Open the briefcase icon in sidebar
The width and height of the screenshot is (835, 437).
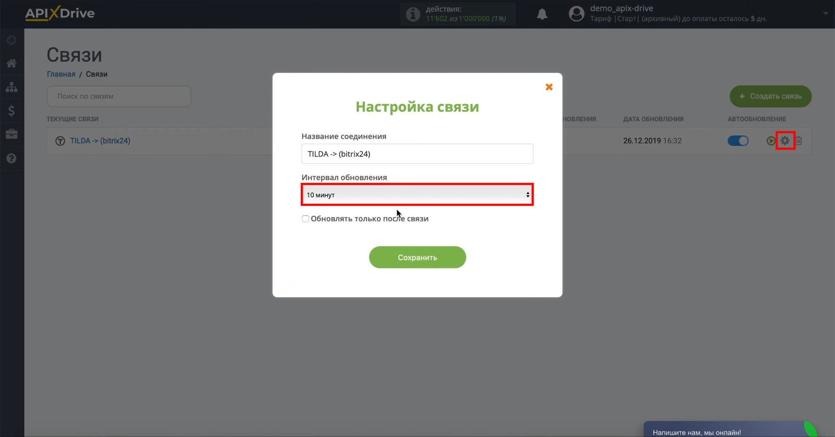pos(12,134)
